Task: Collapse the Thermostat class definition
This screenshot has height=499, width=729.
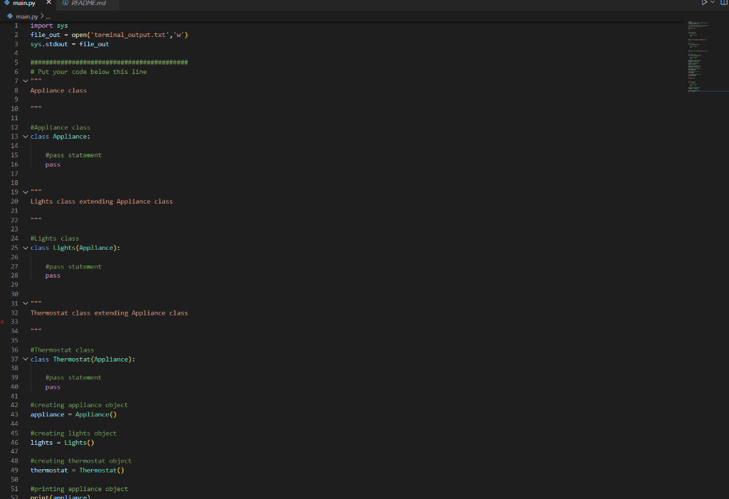Action: (25, 359)
